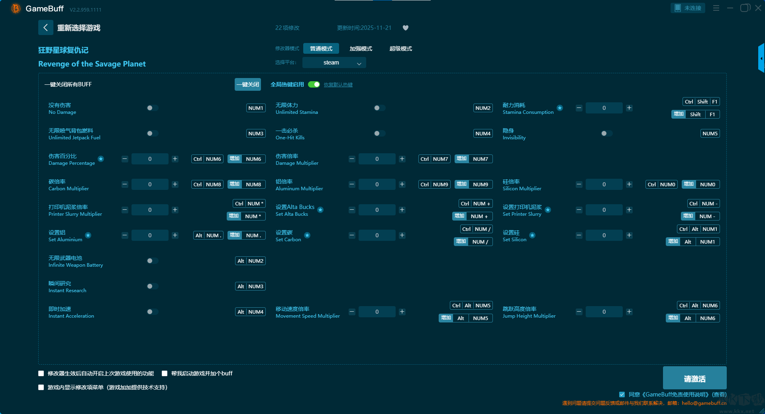Screen dimensions: 765x414
Task: Increase Damage Multiplier with plus button
Action: coord(402,159)
